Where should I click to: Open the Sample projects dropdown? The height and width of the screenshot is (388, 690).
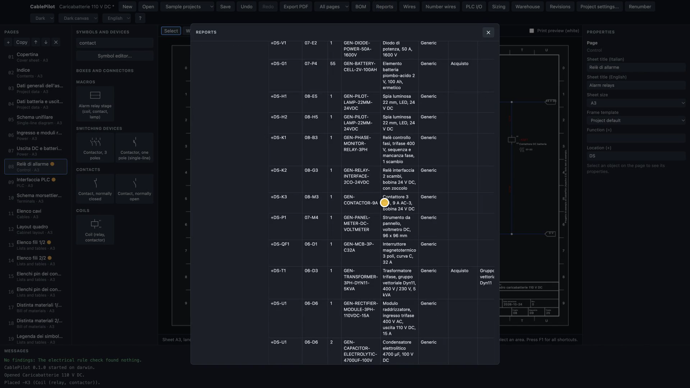188,7
